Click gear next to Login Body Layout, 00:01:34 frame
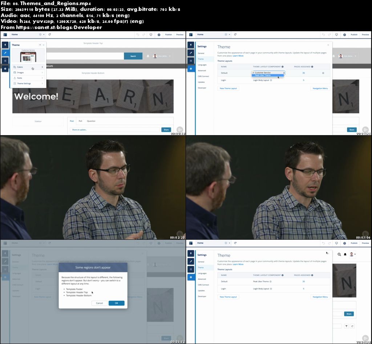This screenshot has width=372, height=344. [271, 80]
